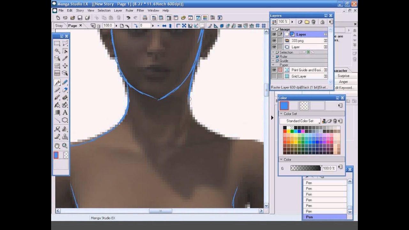Image resolution: width=409 pixels, height=230 pixels.
Task: Open the Filter menu
Action: [x=140, y=11]
